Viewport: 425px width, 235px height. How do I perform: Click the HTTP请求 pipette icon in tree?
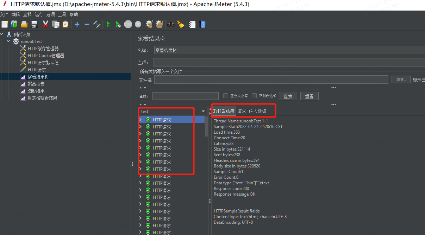[x=23, y=70]
